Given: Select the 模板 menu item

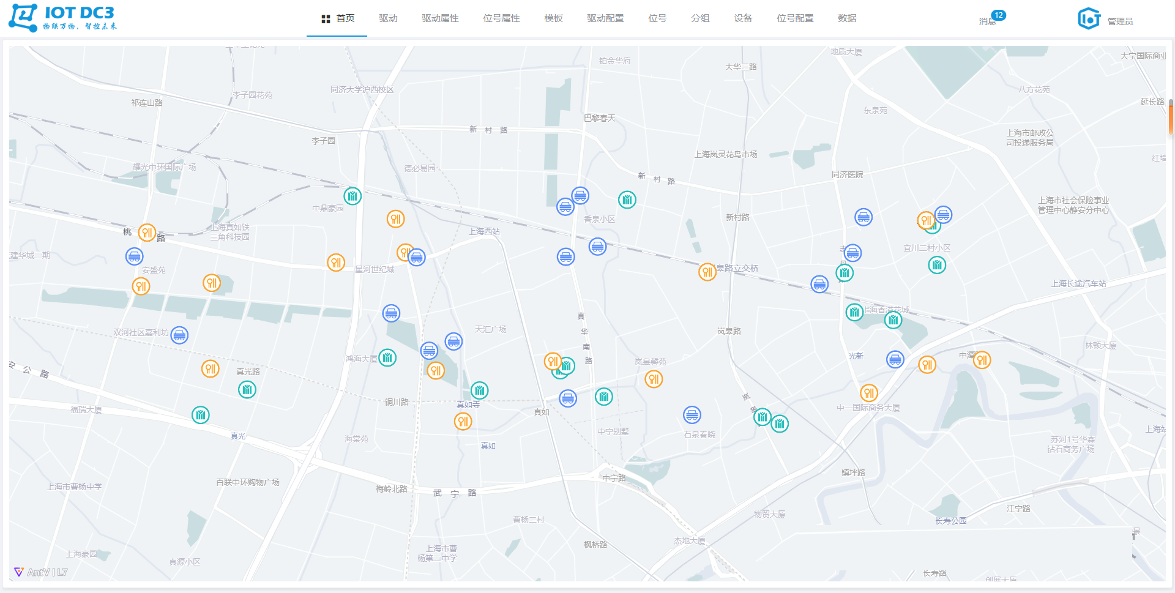Looking at the screenshot, I should pyautogui.click(x=553, y=18).
